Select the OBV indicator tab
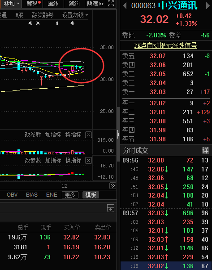 [12, 195]
